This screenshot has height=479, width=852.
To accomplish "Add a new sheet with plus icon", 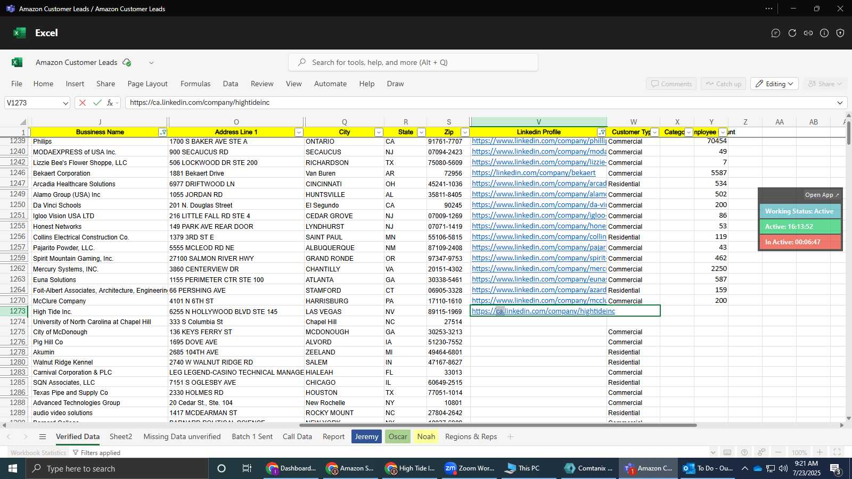I will (510, 437).
